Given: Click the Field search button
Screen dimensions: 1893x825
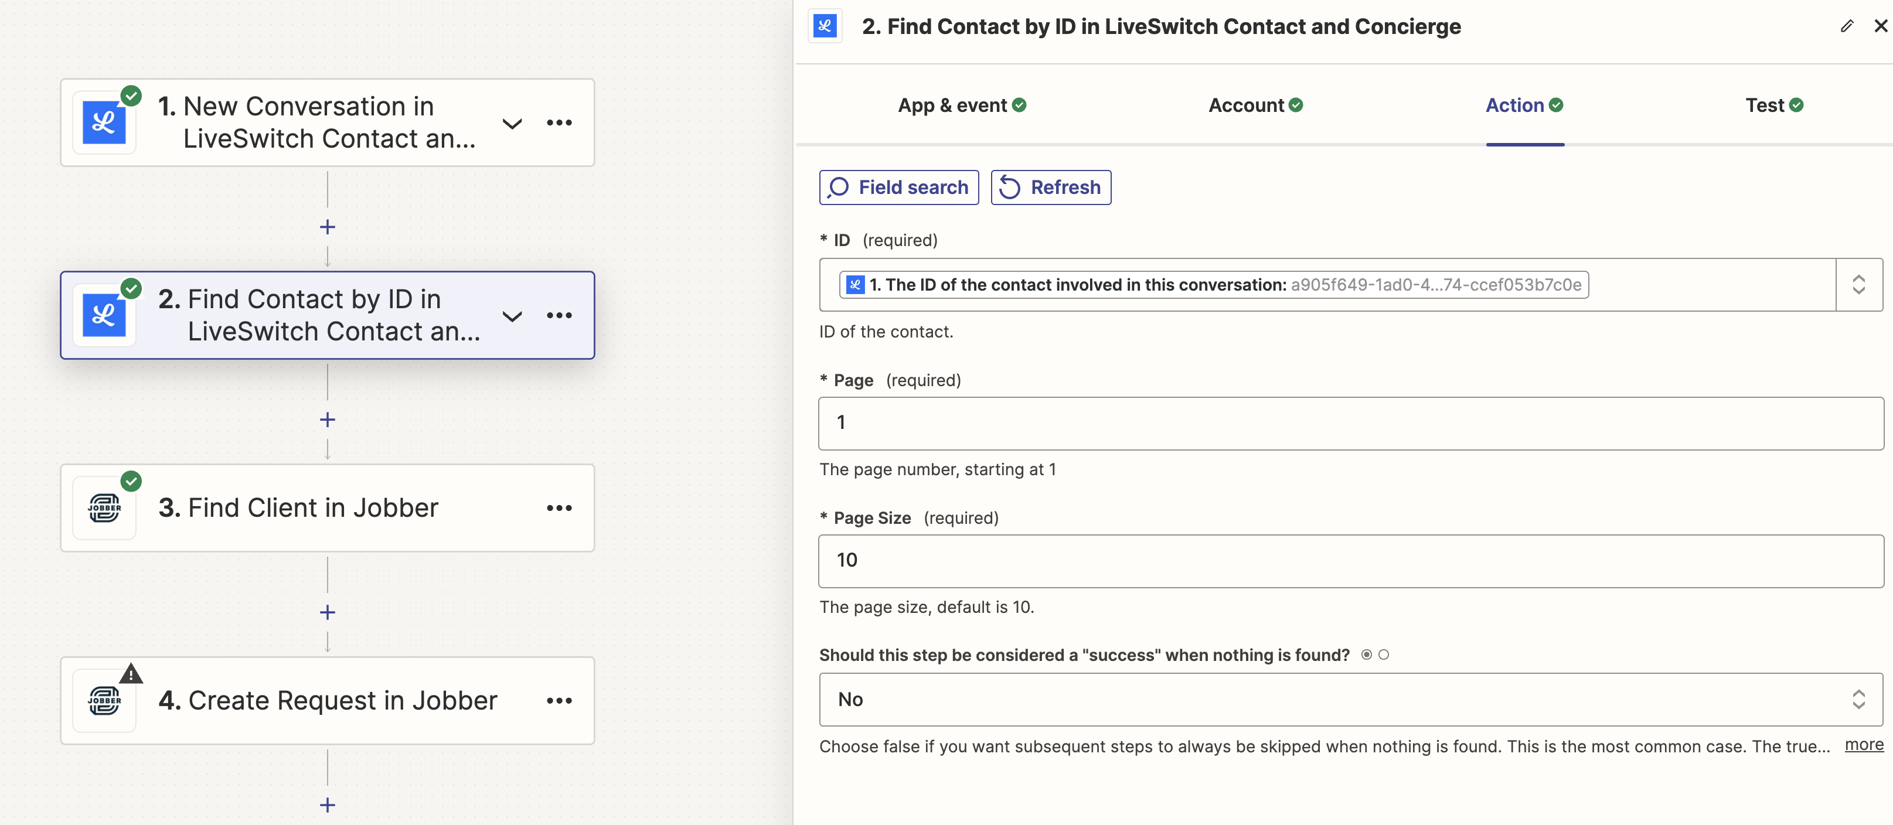Looking at the screenshot, I should tap(898, 187).
